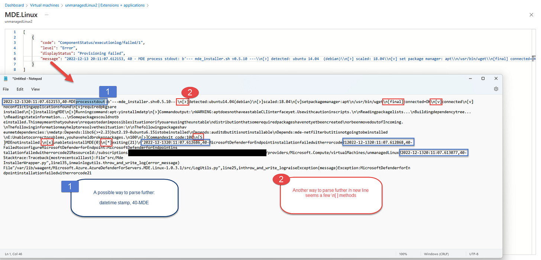Click the "*Untitled - Notepad" window title
The width and height of the screenshot is (541, 260).
pos(26,79)
